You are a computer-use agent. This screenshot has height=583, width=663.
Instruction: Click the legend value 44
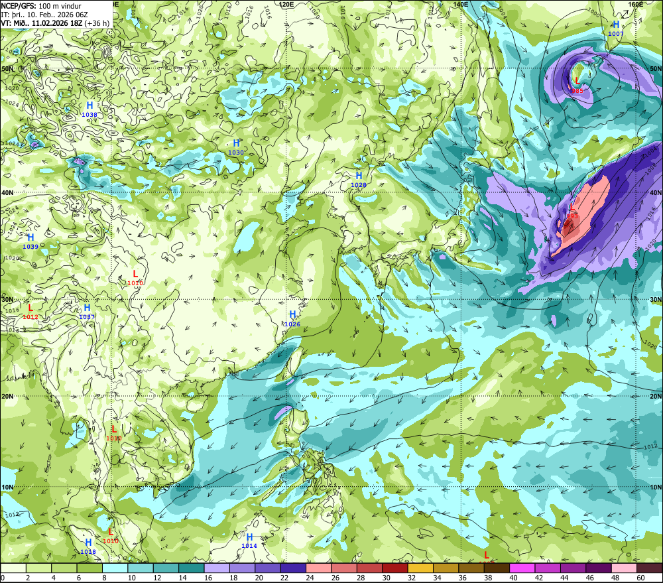coord(564,578)
